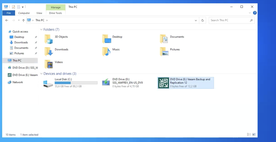Click the pin icon next to Downloads
Image resolution: width=276 pixels, height=142 pixels.
(36, 43)
